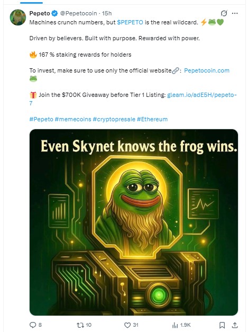Click the 15h post timestamp
The image size is (248, 332).
(x=107, y=13)
